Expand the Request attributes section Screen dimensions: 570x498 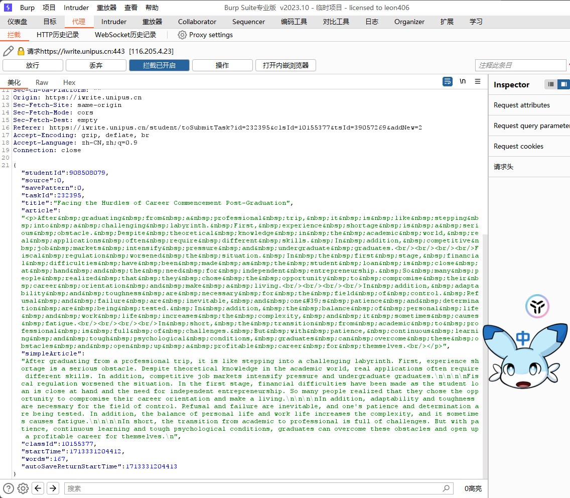pyautogui.click(x=522, y=105)
